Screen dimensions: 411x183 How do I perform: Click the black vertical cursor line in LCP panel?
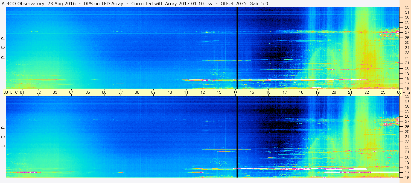(x=237, y=137)
